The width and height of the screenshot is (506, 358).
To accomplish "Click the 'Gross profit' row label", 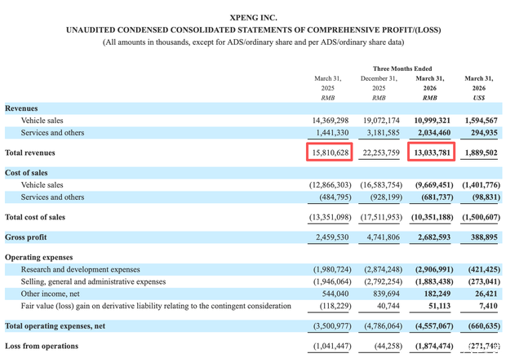I will click(26, 237).
